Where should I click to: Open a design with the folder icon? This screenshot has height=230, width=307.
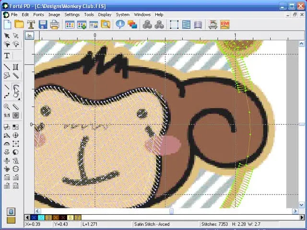click(x=19, y=24)
